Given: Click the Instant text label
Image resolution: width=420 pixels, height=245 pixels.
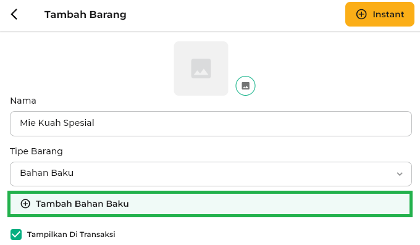Looking at the screenshot, I should (x=388, y=14).
